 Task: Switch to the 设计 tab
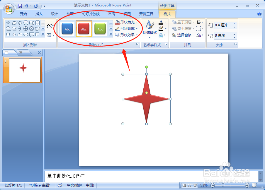55,14
